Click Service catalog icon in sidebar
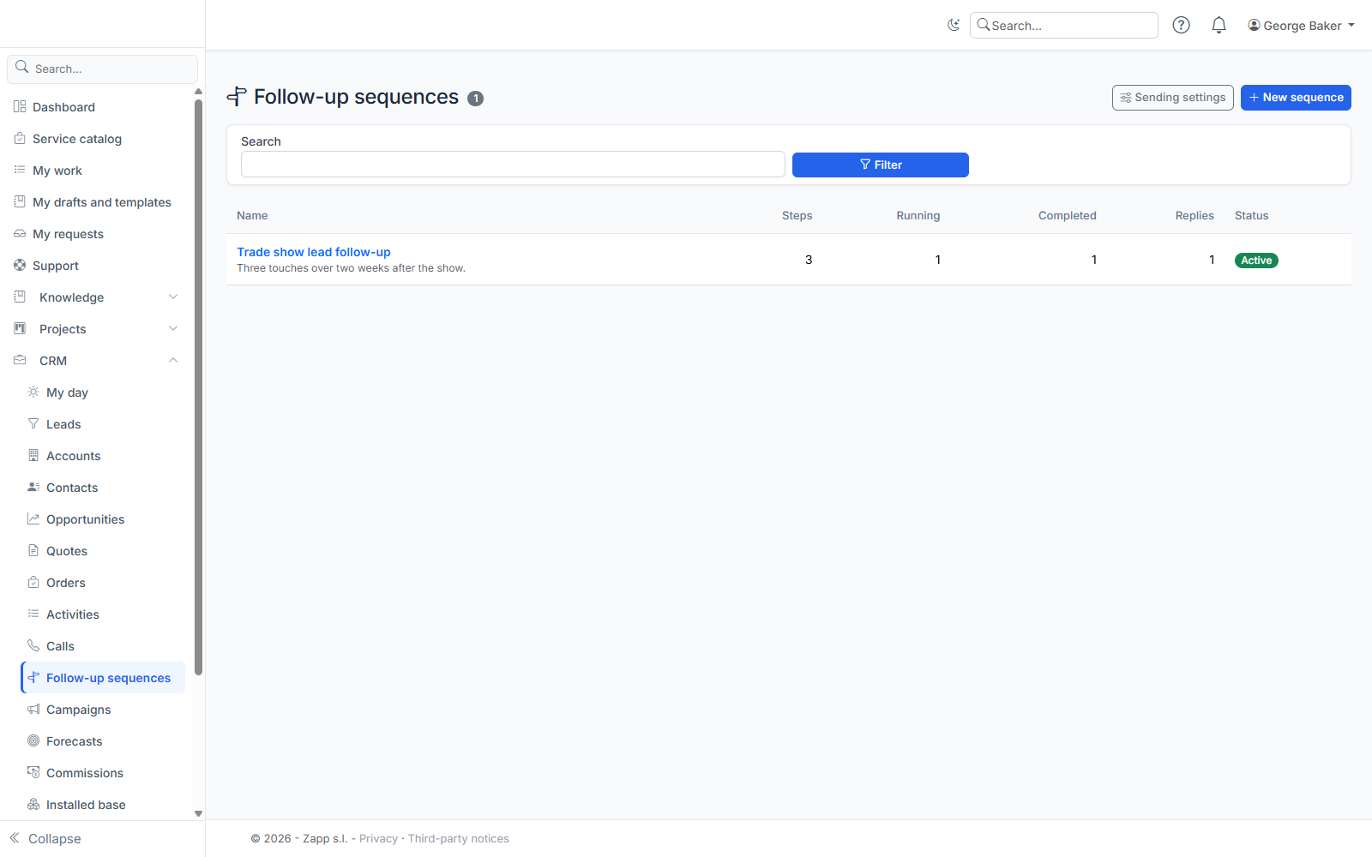Viewport: 1372px width, 857px height. pos(20,138)
